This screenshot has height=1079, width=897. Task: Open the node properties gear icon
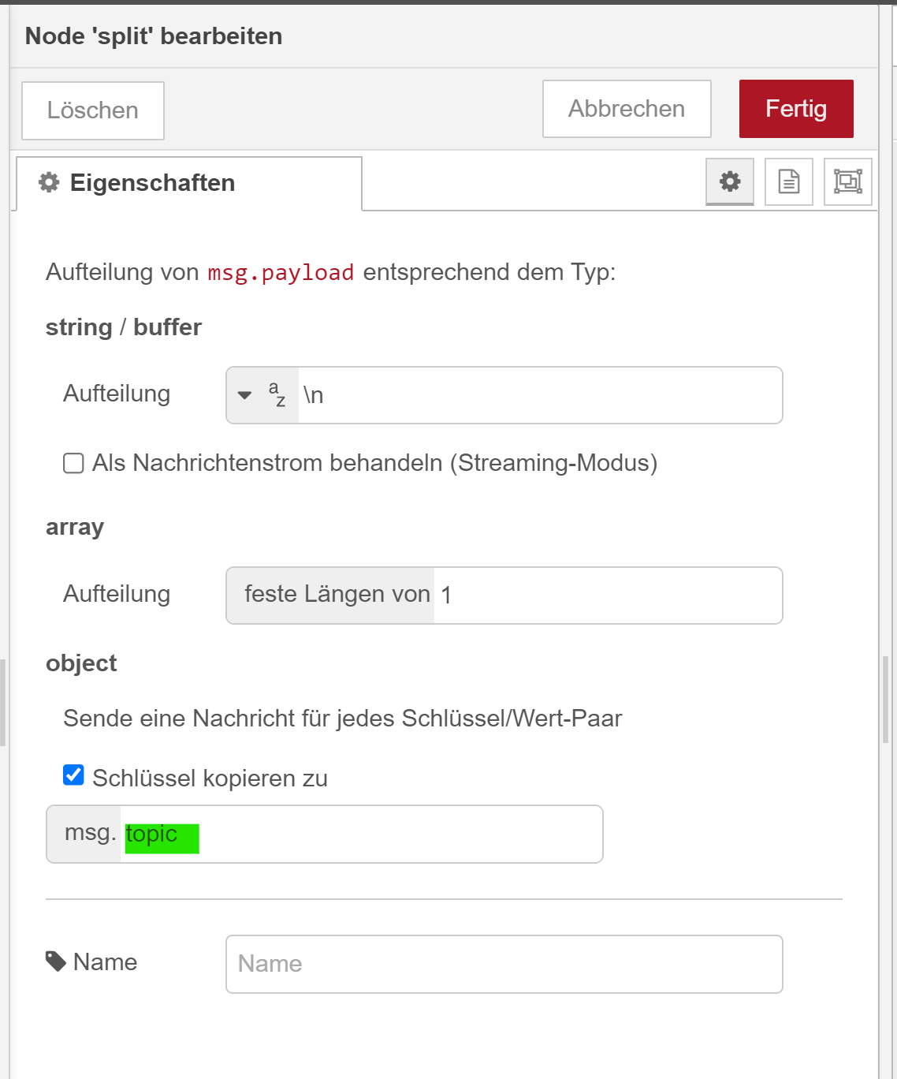point(730,181)
